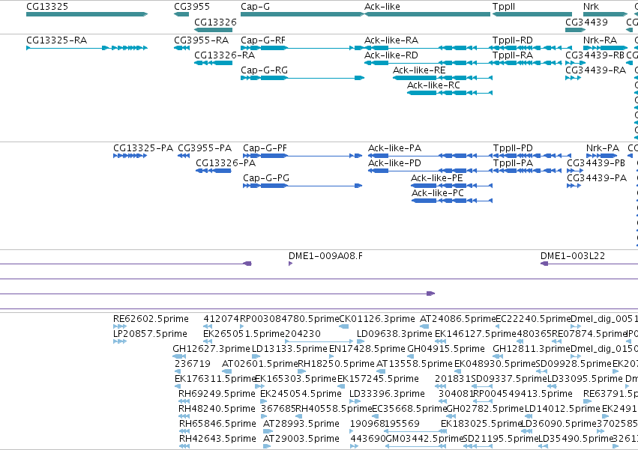Click the Ack-like-RE transcript label
The height and width of the screenshot is (450, 638).
(420, 70)
